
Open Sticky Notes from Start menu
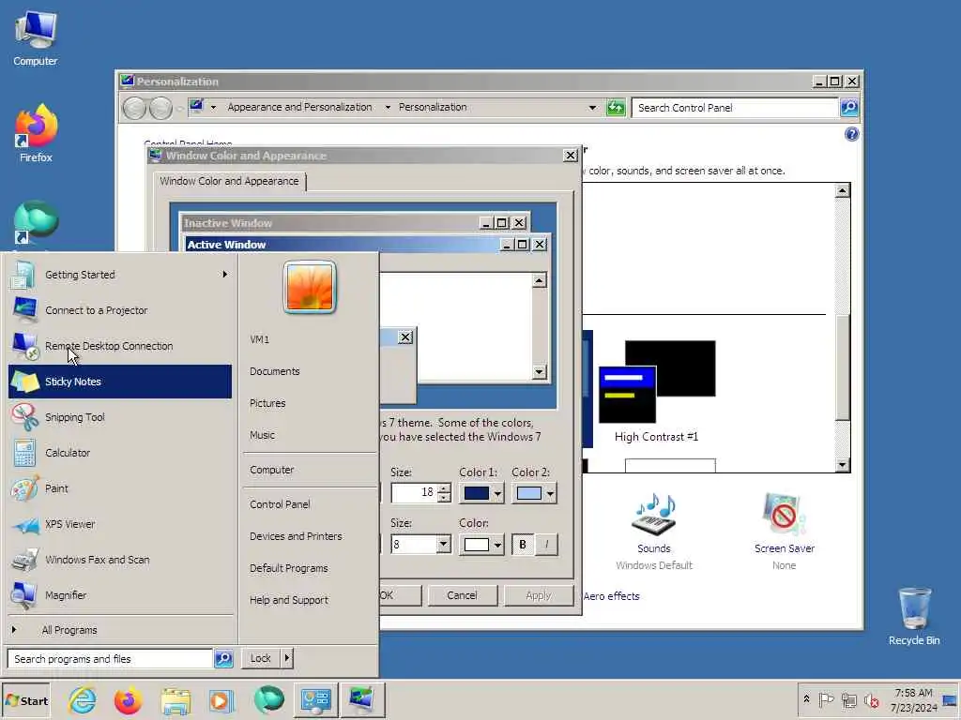(x=120, y=382)
